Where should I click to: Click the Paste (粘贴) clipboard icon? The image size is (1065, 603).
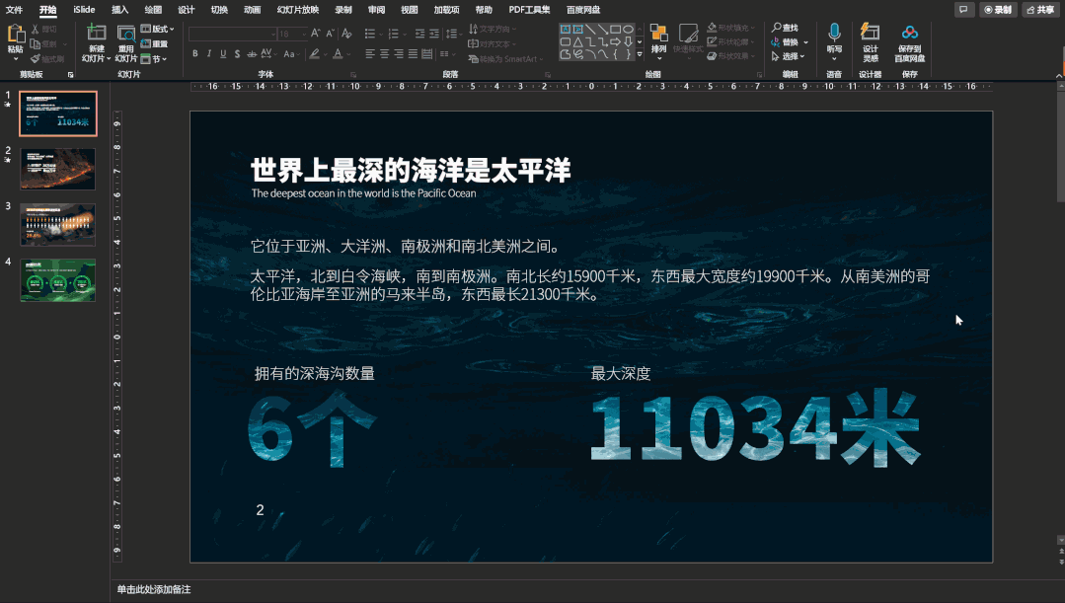tap(16, 34)
